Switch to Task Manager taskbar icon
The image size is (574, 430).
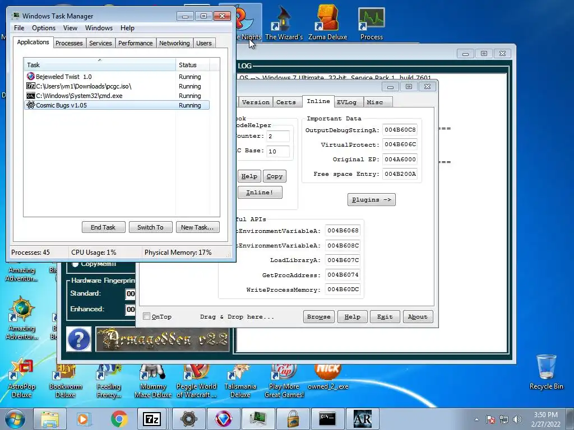[258, 419]
